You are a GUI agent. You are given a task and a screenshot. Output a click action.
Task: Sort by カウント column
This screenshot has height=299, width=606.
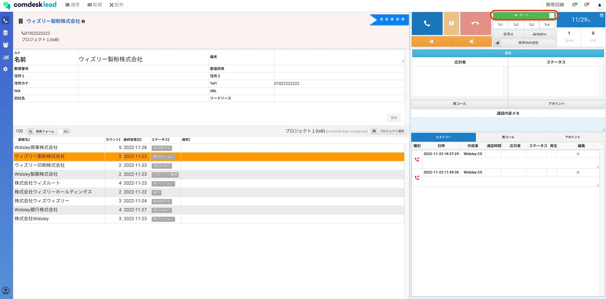[113, 139]
